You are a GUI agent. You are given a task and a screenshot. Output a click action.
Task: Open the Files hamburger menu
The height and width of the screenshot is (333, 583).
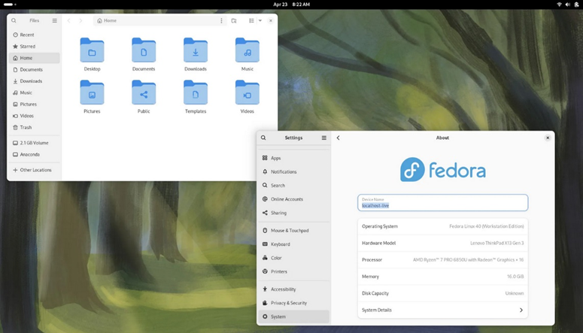tap(55, 21)
